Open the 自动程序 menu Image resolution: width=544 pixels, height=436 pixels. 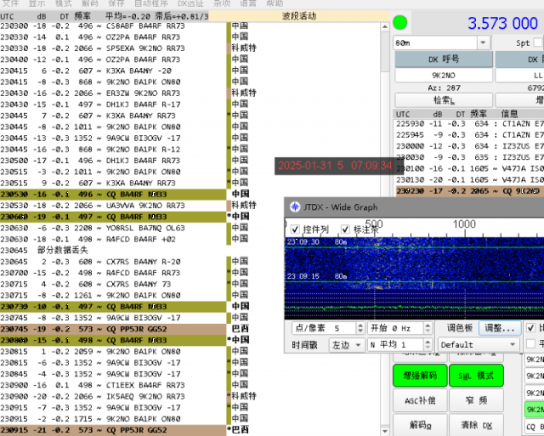pos(151,3)
